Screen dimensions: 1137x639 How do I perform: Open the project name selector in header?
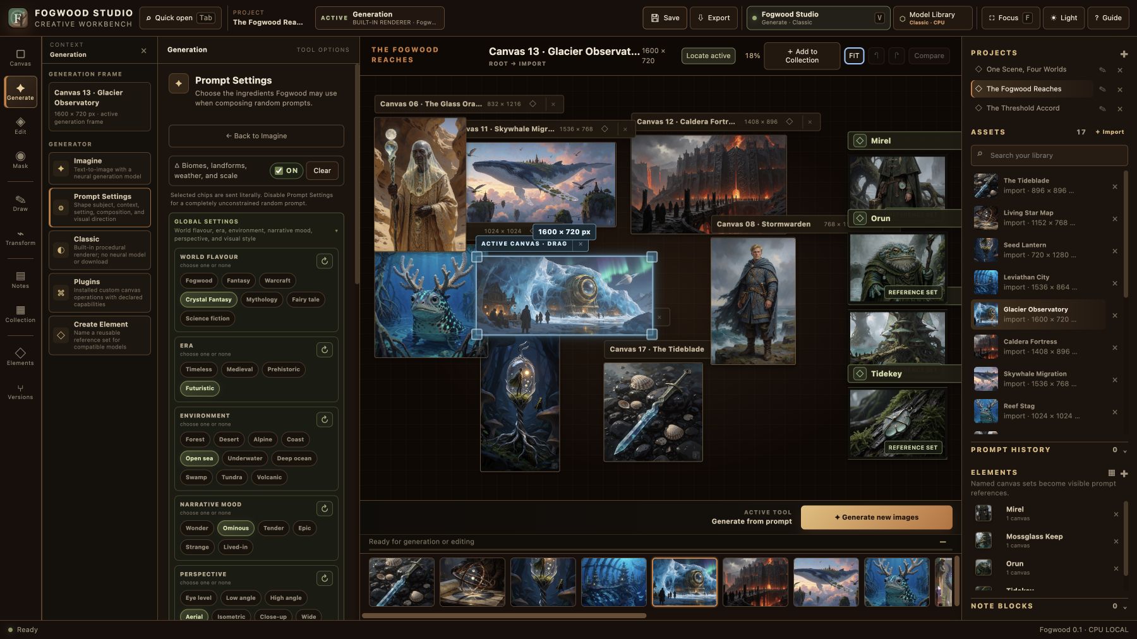click(x=268, y=18)
